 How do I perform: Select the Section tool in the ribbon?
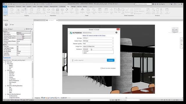pos(67,11)
